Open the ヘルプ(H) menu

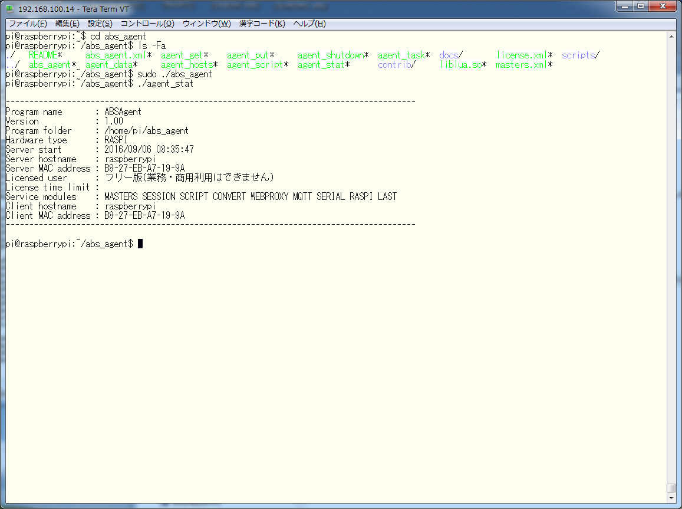pyautogui.click(x=309, y=24)
